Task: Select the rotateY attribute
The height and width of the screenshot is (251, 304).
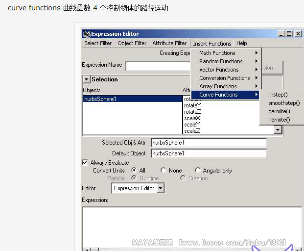Action: click(192, 105)
